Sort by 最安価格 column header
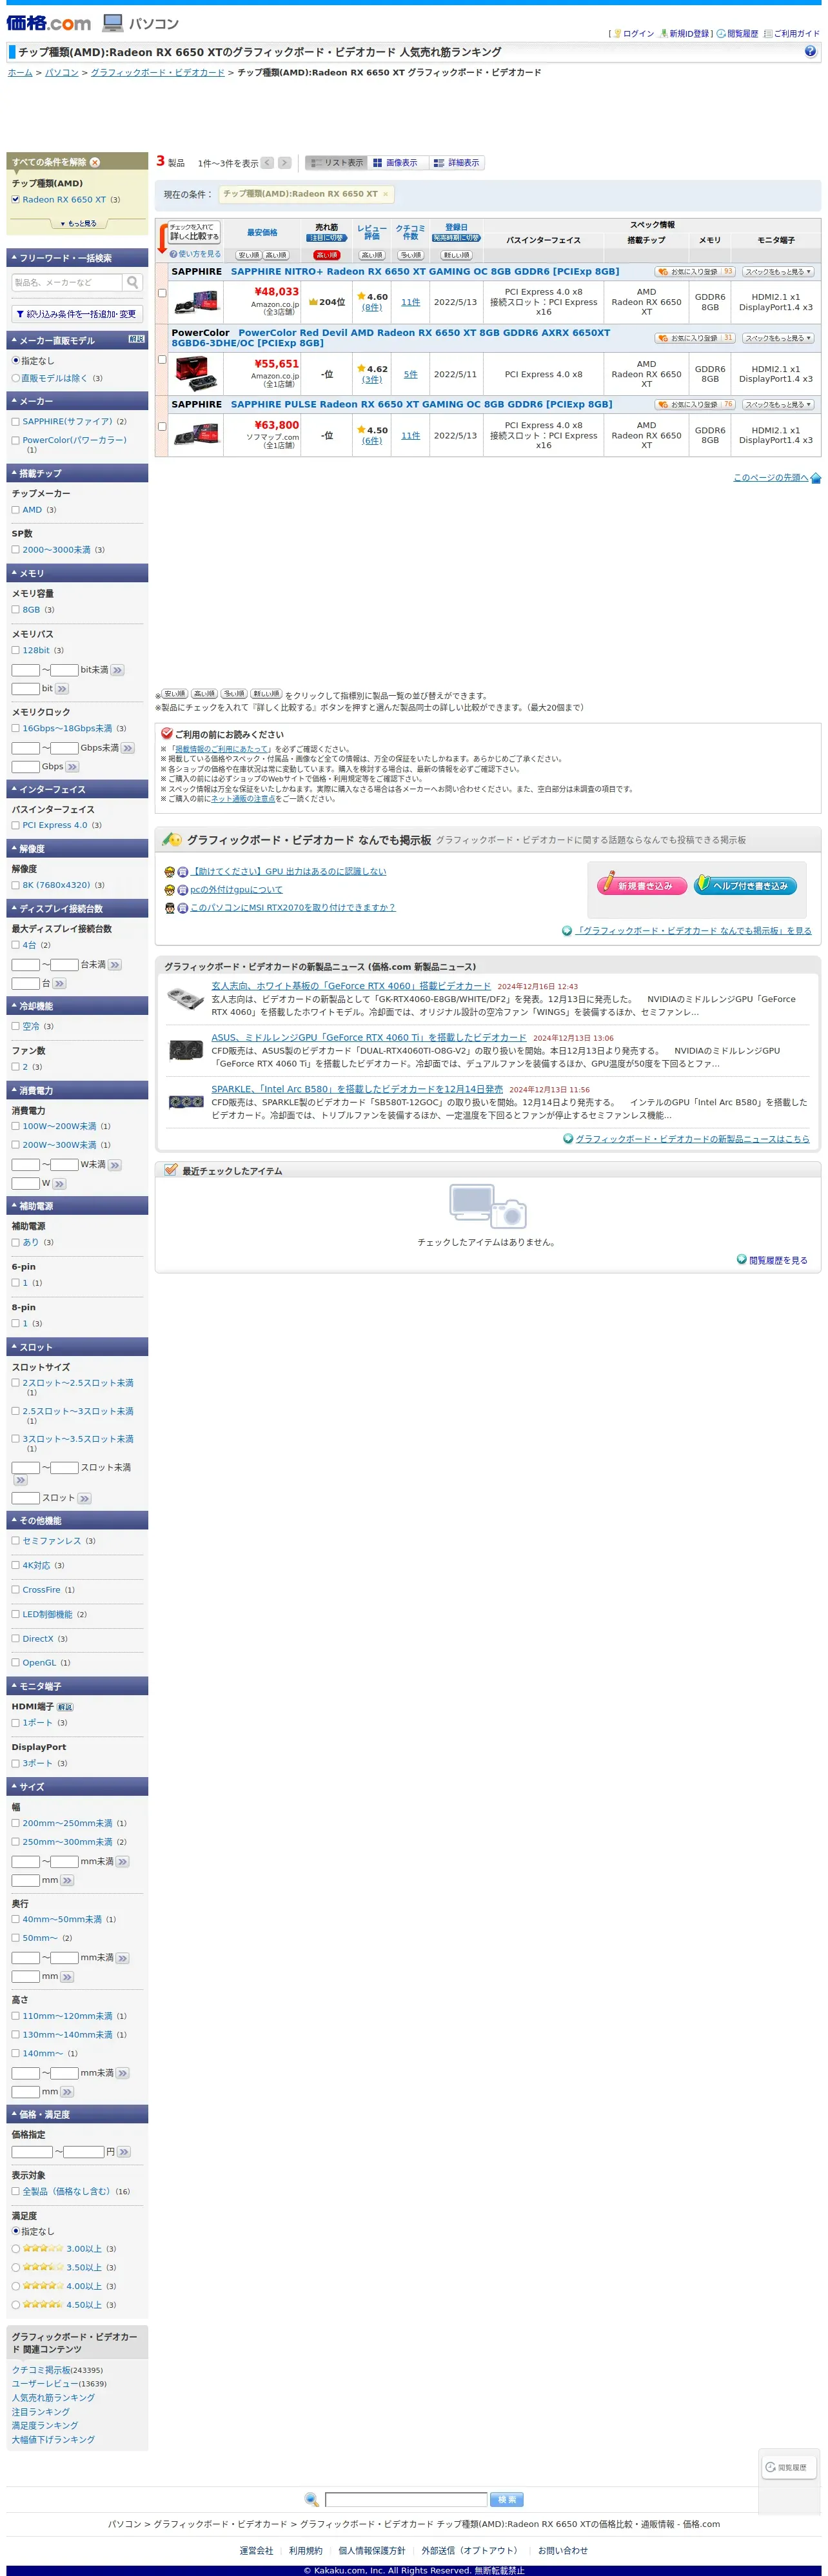Viewport: 828px width, 2576px height. point(262,232)
